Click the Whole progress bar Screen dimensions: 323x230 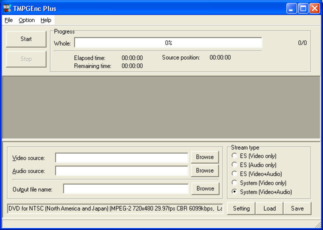coord(168,43)
